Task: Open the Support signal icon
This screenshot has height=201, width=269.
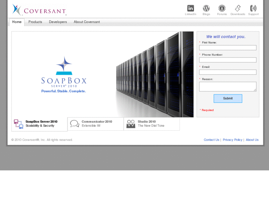Action: point(253,8)
